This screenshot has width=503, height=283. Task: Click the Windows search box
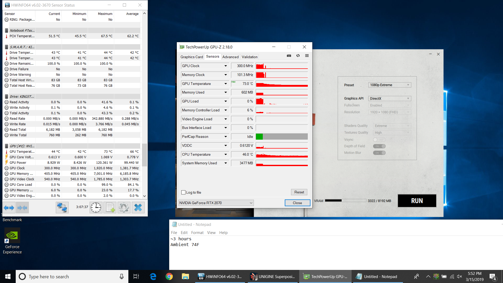pos(72,276)
